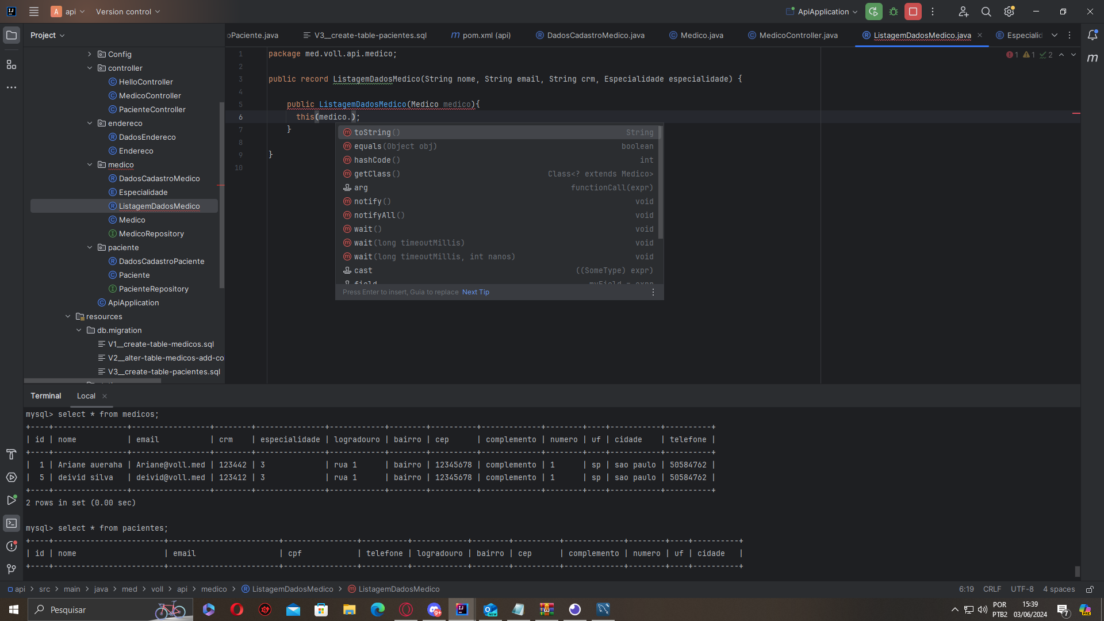The height and width of the screenshot is (621, 1104).
Task: Open the api project dropdown
Action: [68, 11]
